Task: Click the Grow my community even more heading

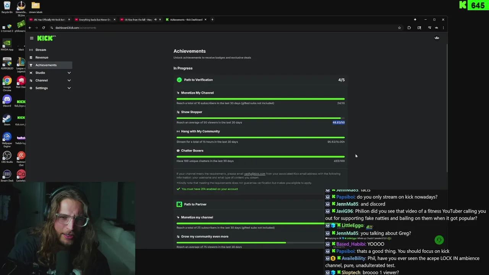Action: (x=205, y=236)
